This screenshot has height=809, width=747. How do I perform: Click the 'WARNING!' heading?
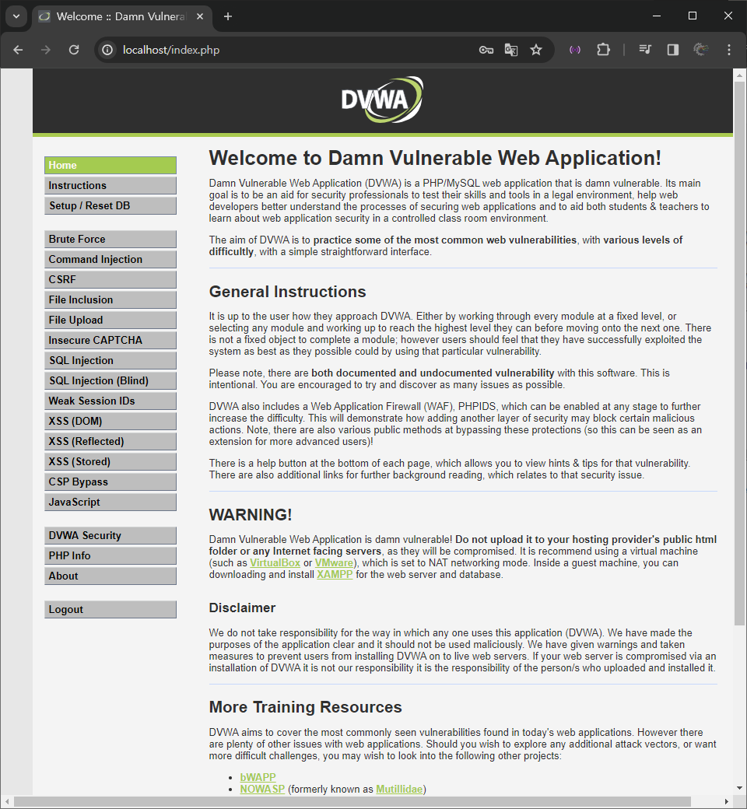pos(251,514)
